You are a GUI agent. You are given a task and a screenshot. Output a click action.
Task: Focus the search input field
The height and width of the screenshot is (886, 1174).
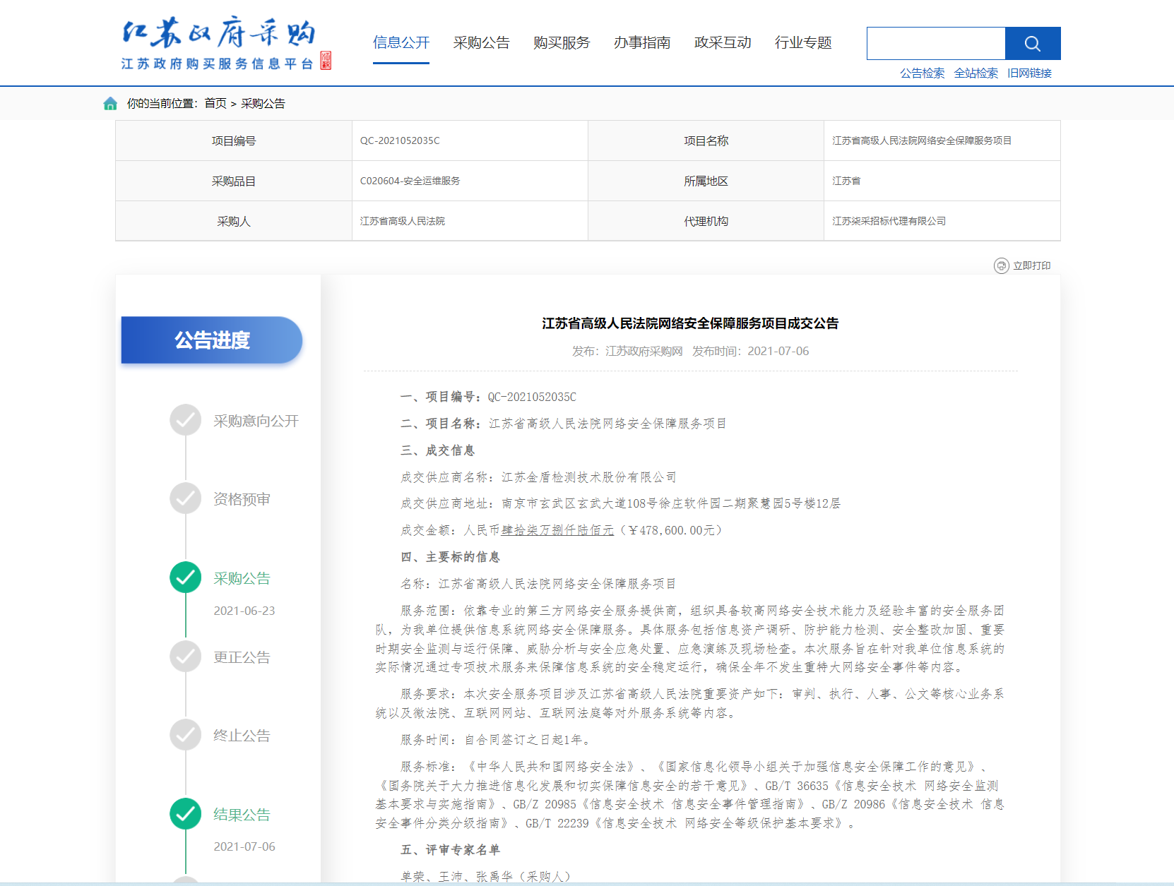(936, 44)
